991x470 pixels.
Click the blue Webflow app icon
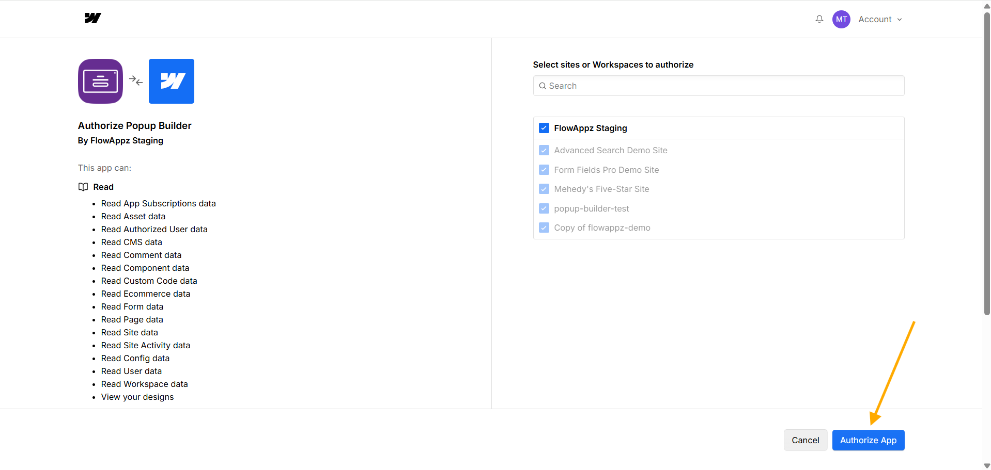tap(172, 81)
